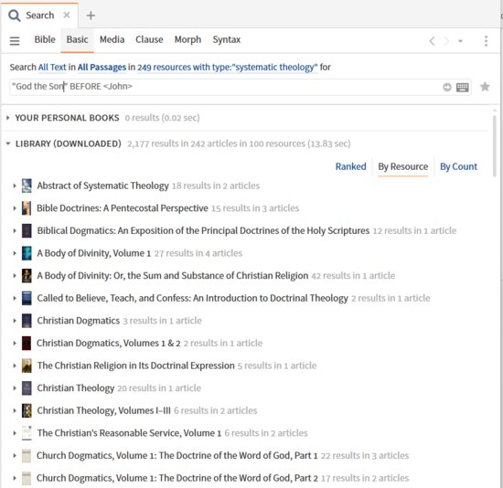Screen dimensions: 503x488
Task: Click Body of Divinity Volume 1 cover
Action: pos(27,253)
